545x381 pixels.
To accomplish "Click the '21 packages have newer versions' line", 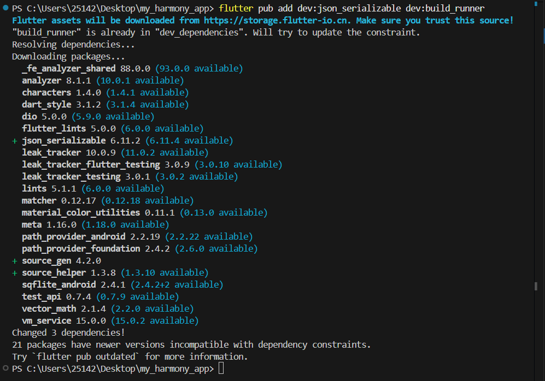I will (191, 345).
